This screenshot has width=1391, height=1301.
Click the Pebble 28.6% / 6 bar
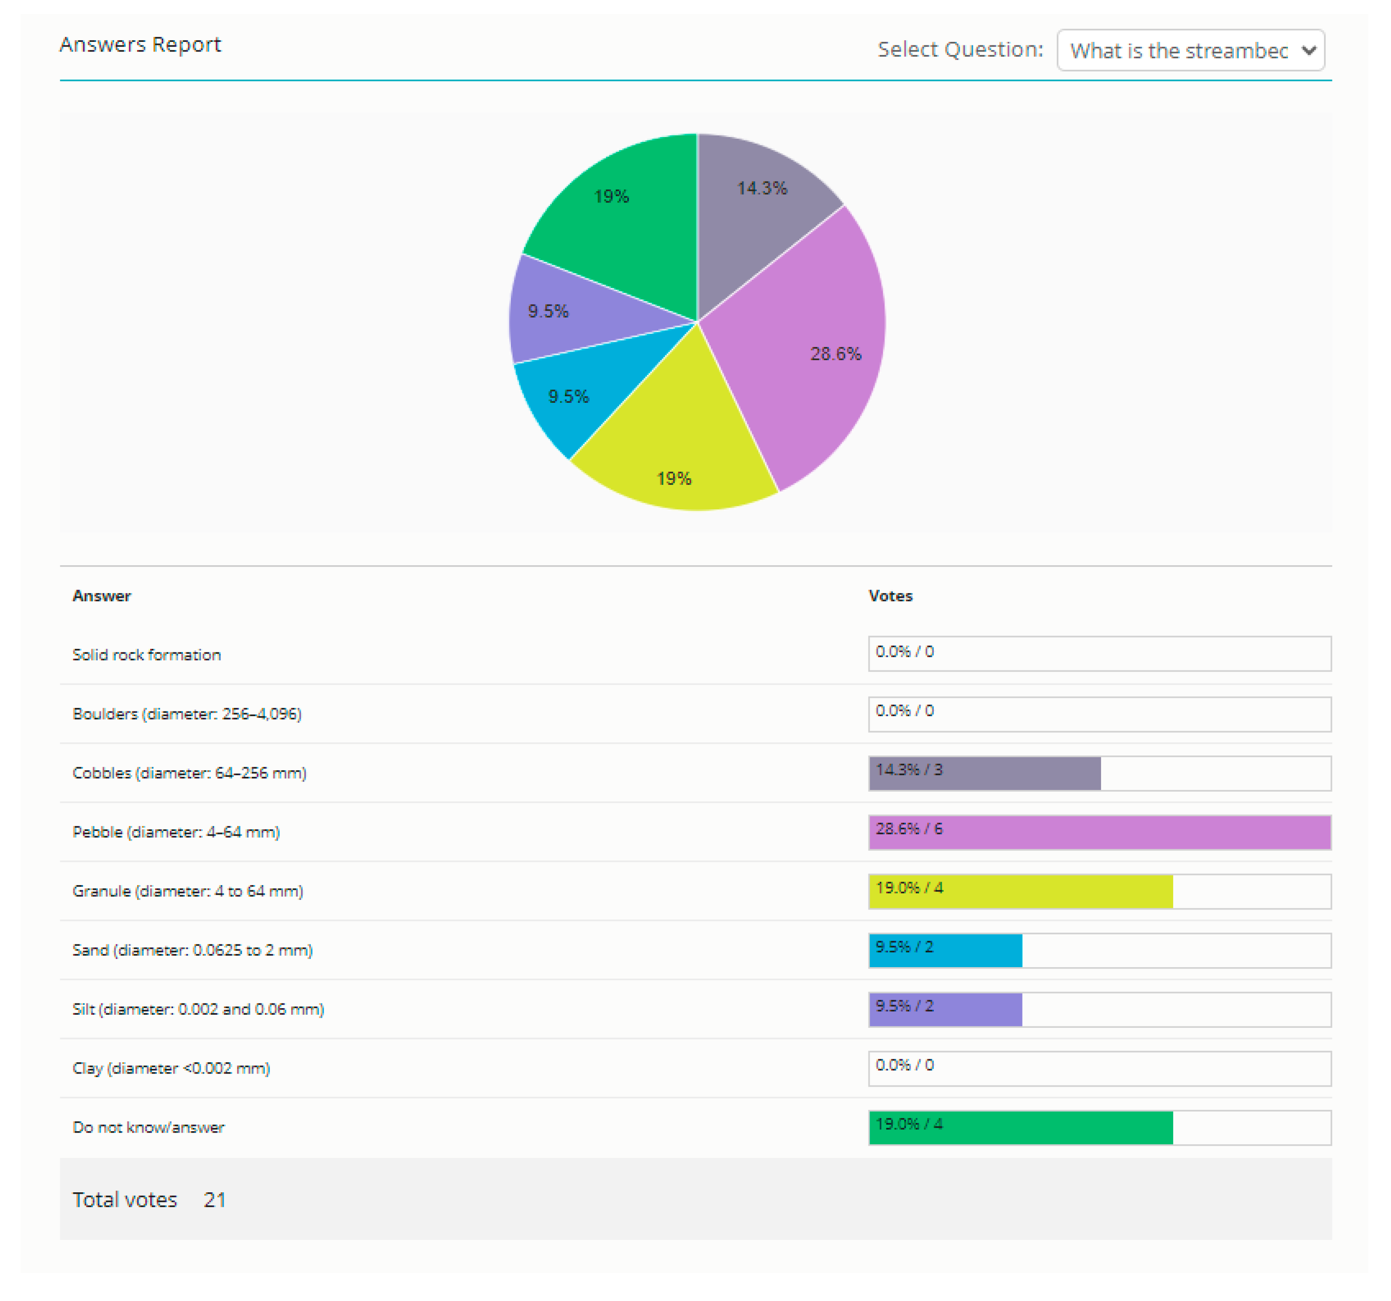pyautogui.click(x=1099, y=832)
